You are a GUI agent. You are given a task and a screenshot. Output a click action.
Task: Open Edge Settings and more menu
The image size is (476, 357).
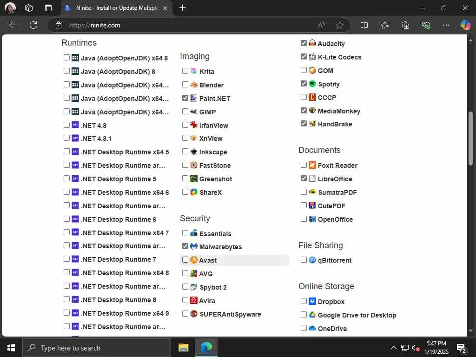pos(446,25)
